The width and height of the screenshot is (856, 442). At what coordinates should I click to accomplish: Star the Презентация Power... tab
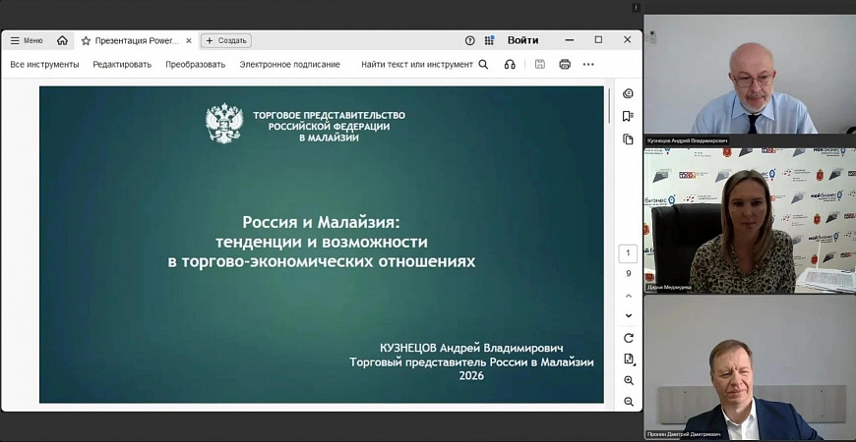click(86, 40)
